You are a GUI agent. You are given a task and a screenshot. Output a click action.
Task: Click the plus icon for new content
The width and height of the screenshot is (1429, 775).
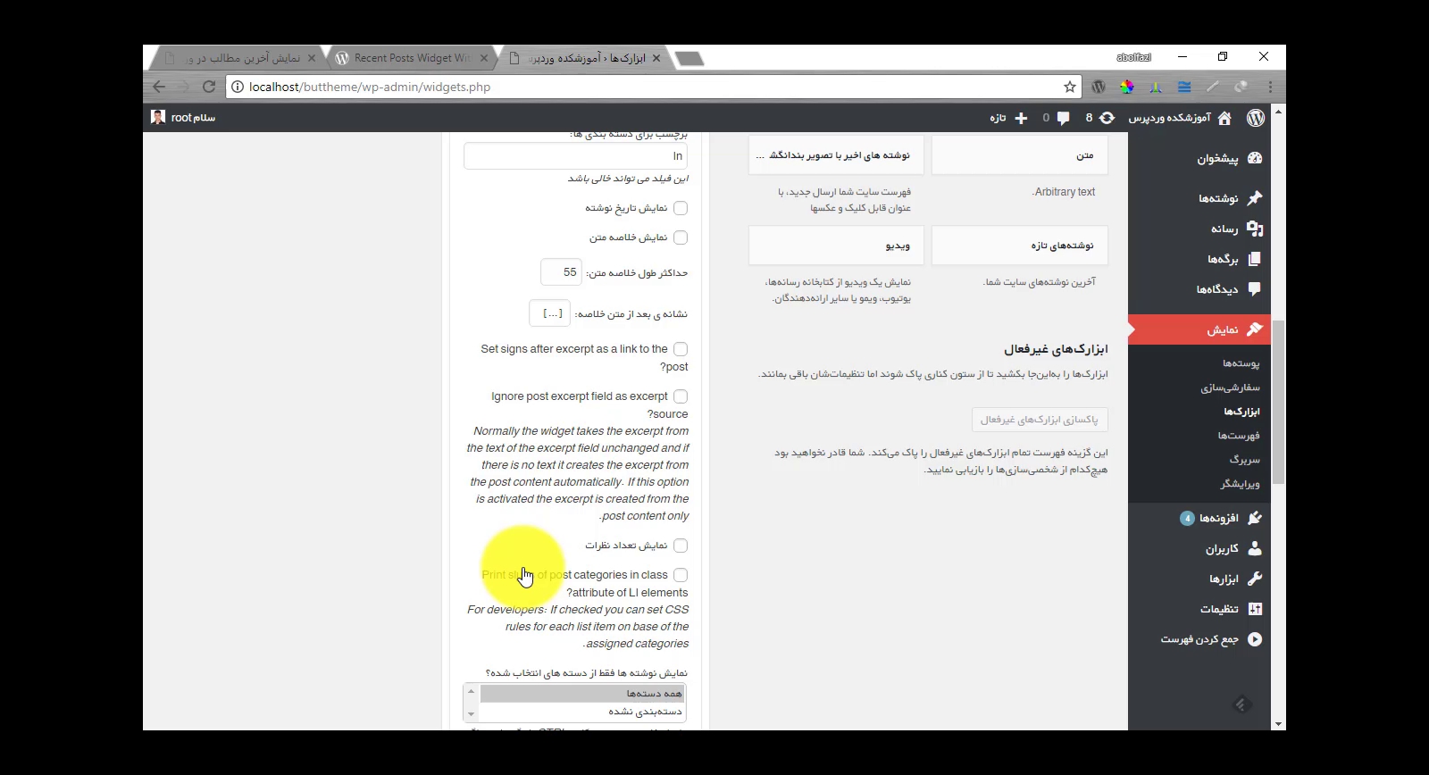pyautogui.click(x=1021, y=118)
